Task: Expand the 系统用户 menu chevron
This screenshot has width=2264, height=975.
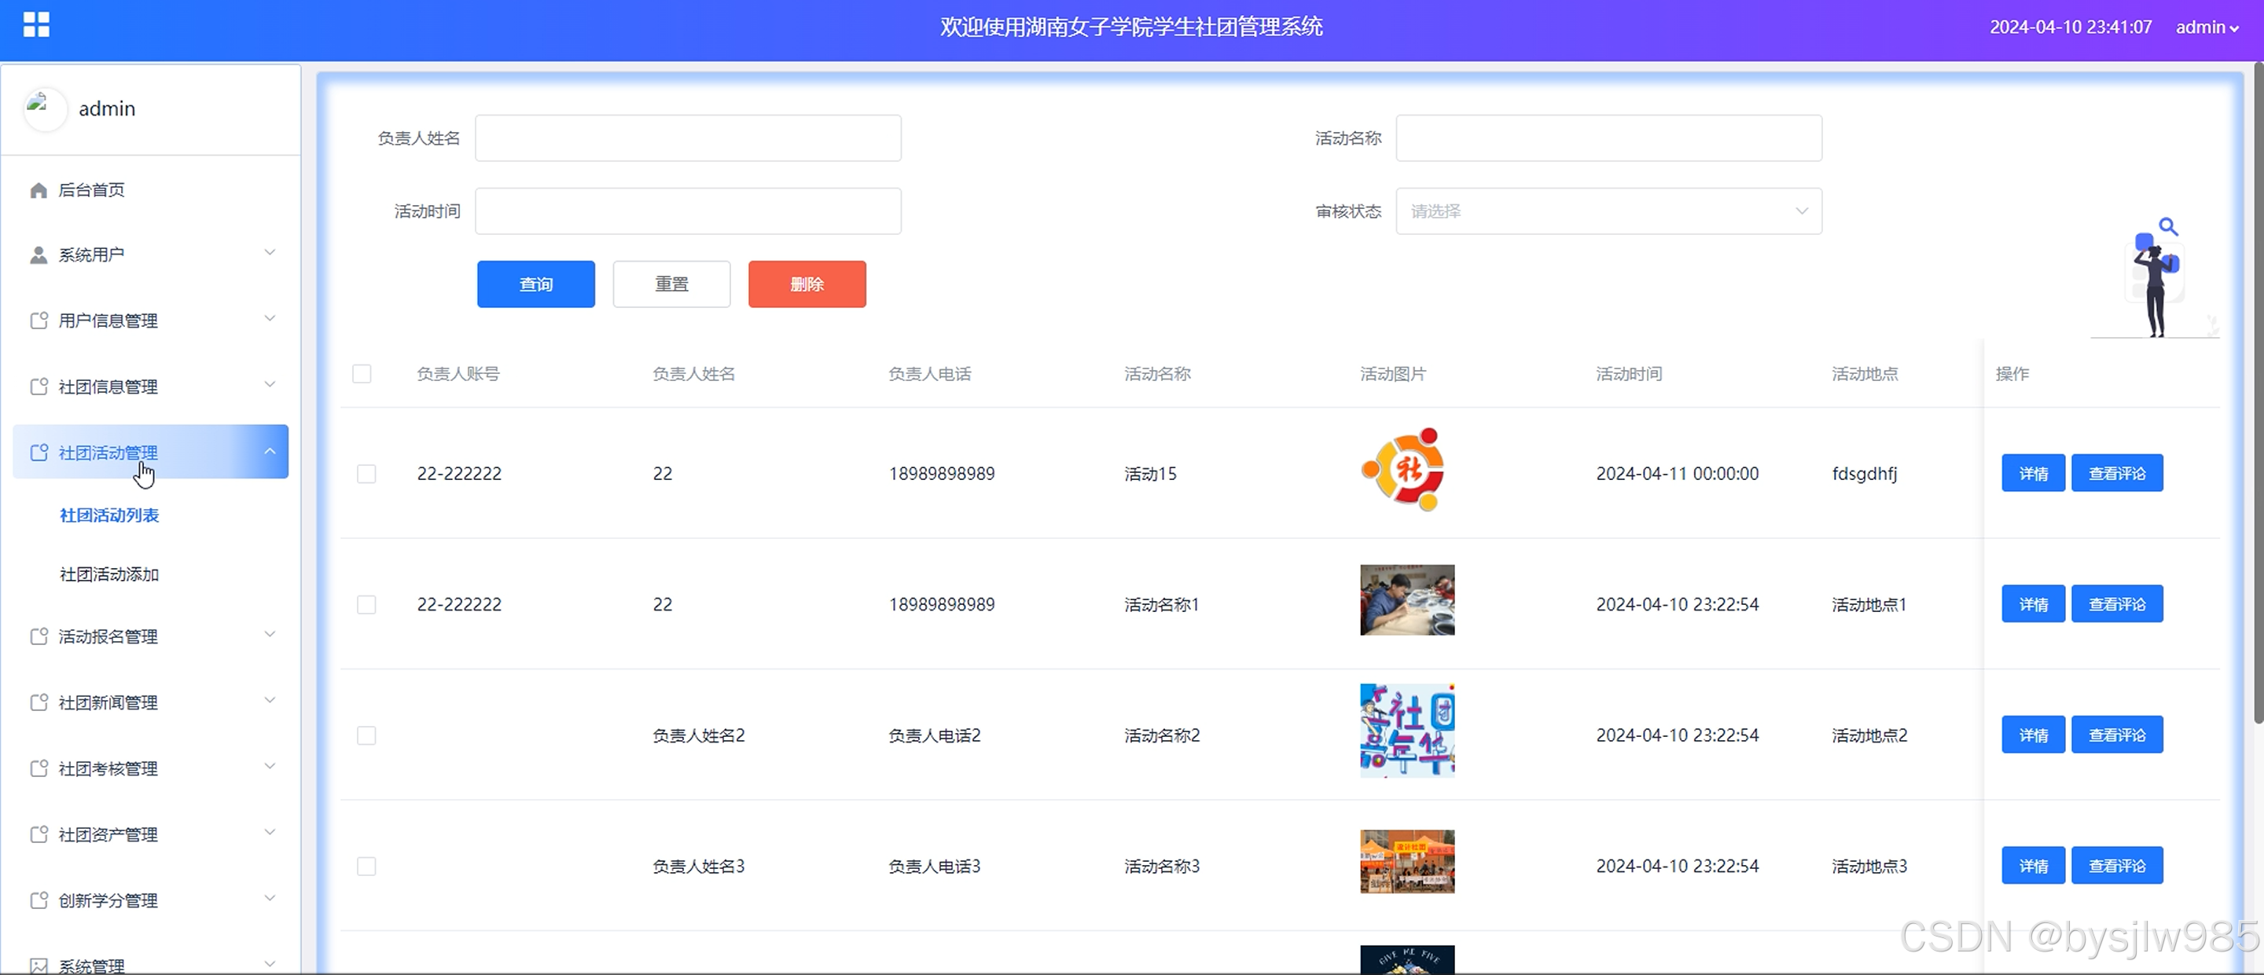Action: [270, 253]
